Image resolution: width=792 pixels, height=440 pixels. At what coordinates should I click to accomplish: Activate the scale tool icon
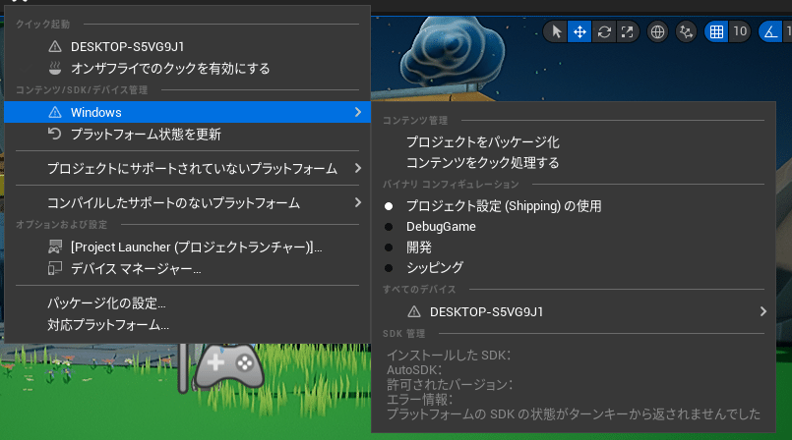tap(628, 31)
